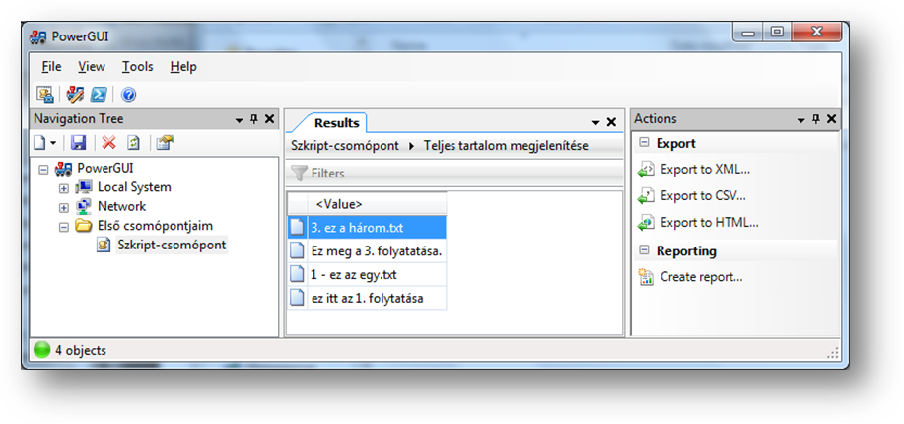Open the Tools menu
Screen dimensions: 904x424
click(137, 67)
